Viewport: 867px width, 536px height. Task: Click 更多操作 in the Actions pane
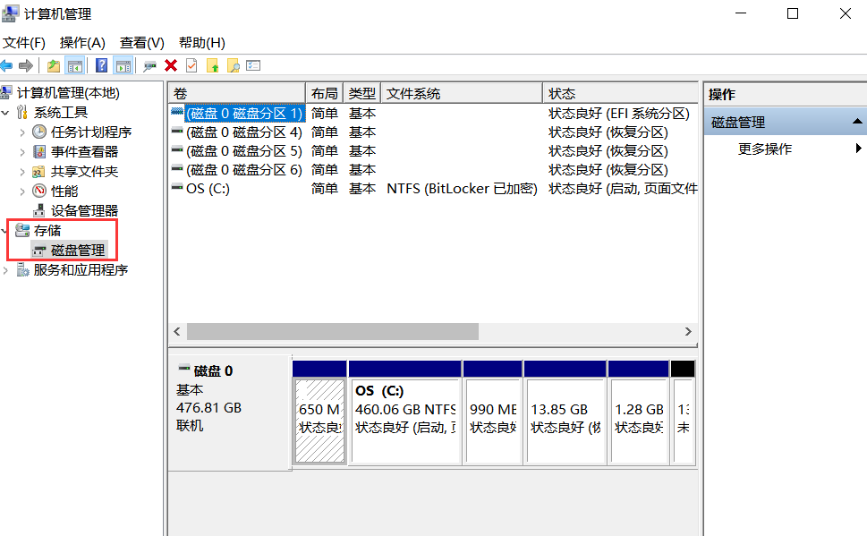click(767, 149)
